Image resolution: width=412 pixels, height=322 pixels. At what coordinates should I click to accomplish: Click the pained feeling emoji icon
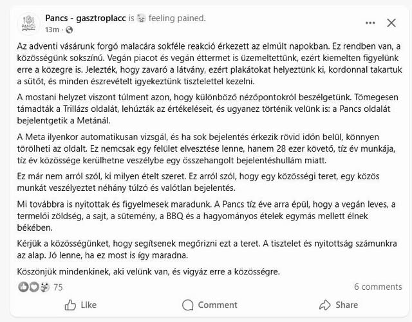142,17
